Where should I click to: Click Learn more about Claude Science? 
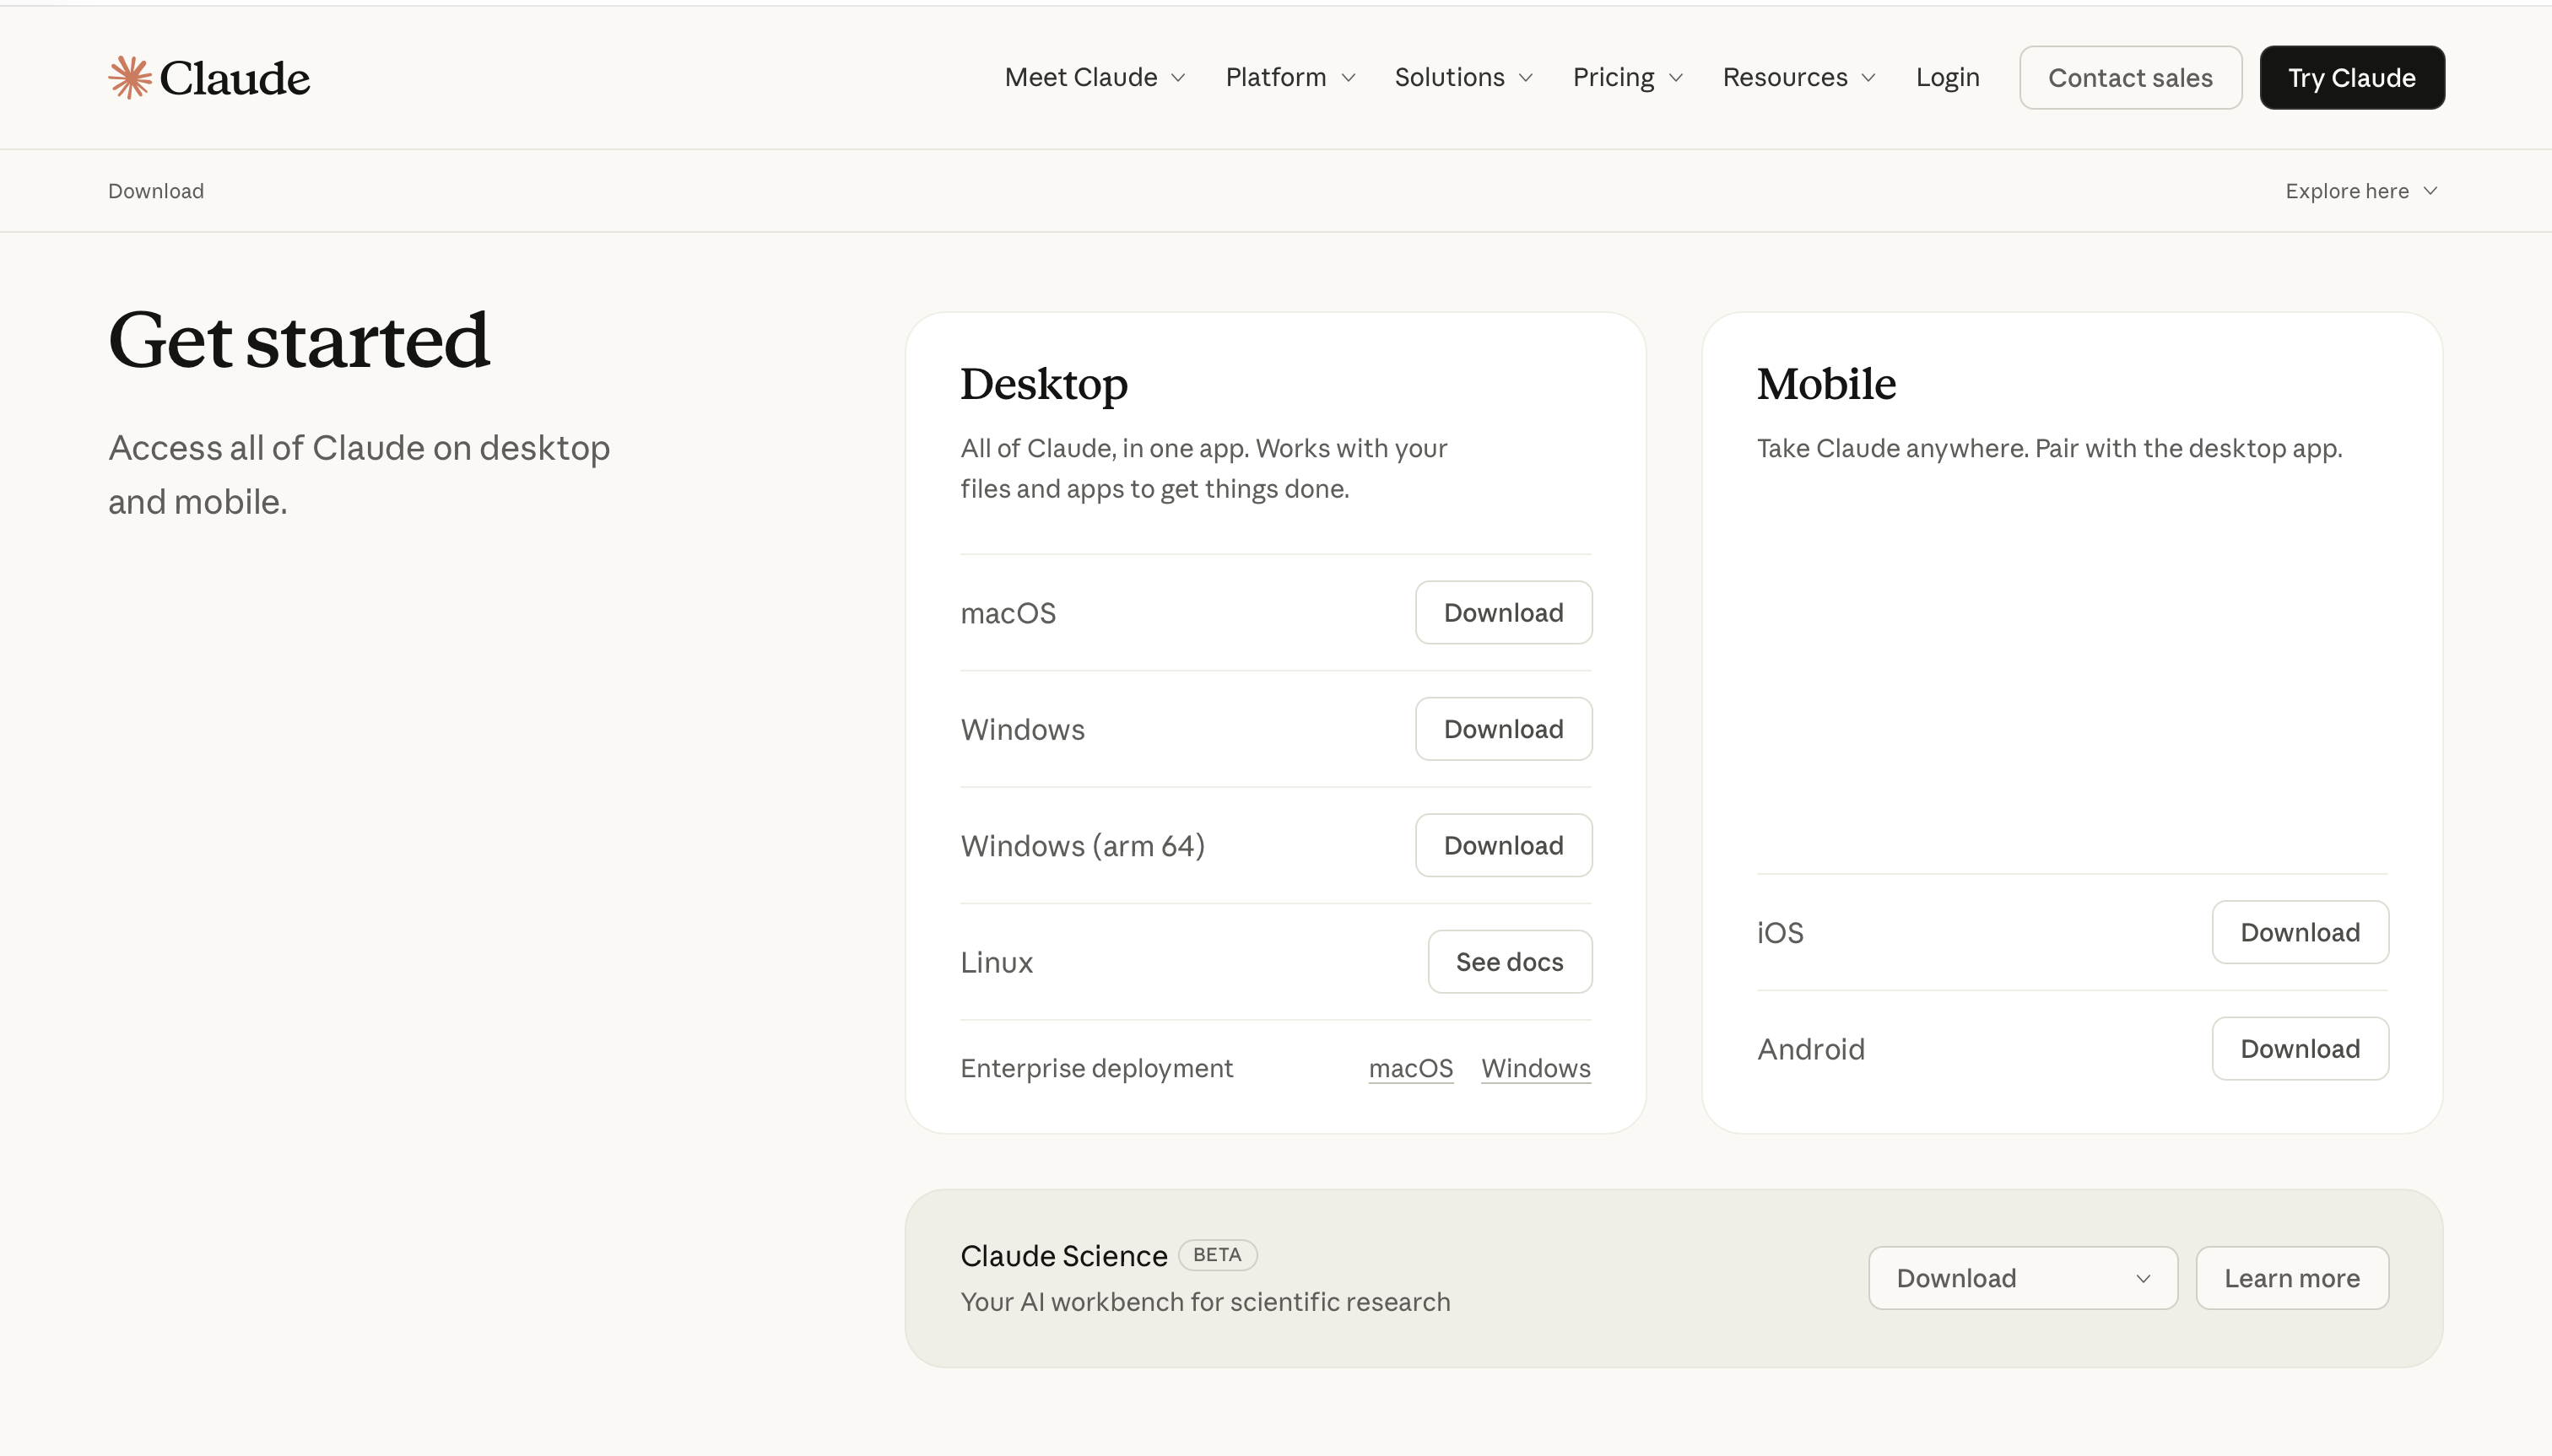pyautogui.click(x=2291, y=1278)
